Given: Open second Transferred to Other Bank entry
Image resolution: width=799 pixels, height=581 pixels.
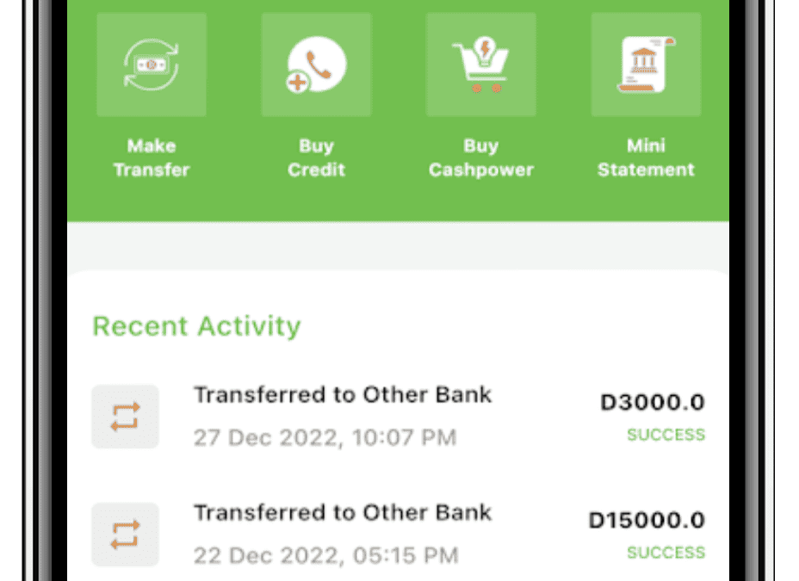Looking at the screenshot, I should [343, 513].
